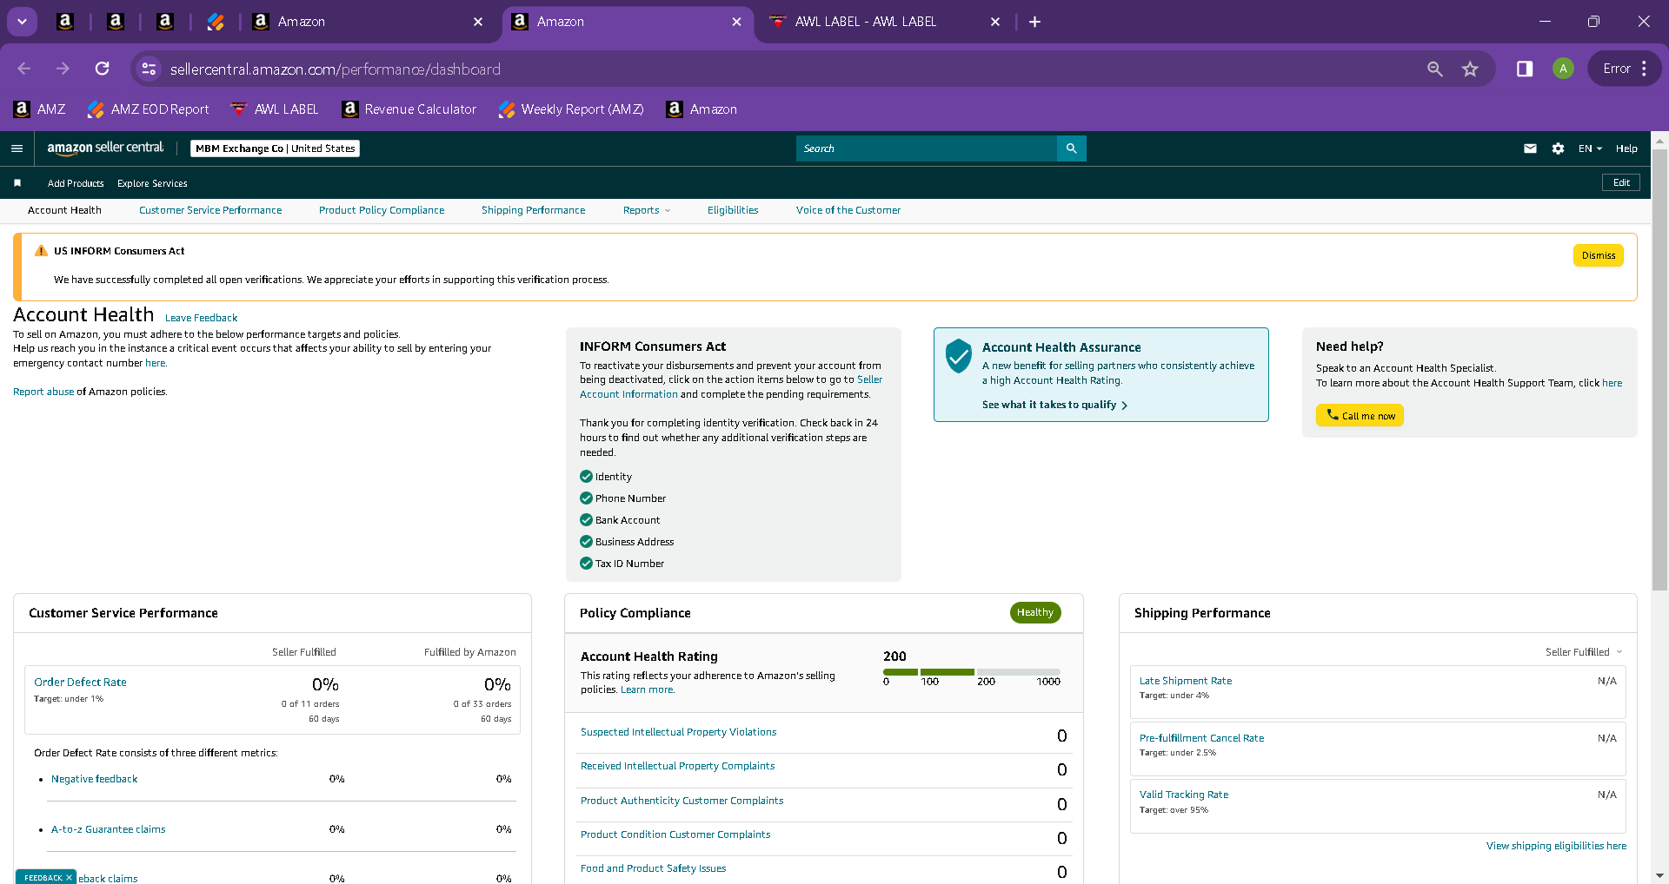Go back using the browser back arrow
Viewport: 1669px width, 884px height.
click(x=24, y=69)
